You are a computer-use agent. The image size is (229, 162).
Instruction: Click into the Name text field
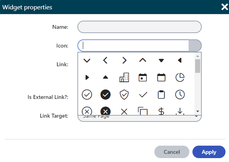[140, 27]
